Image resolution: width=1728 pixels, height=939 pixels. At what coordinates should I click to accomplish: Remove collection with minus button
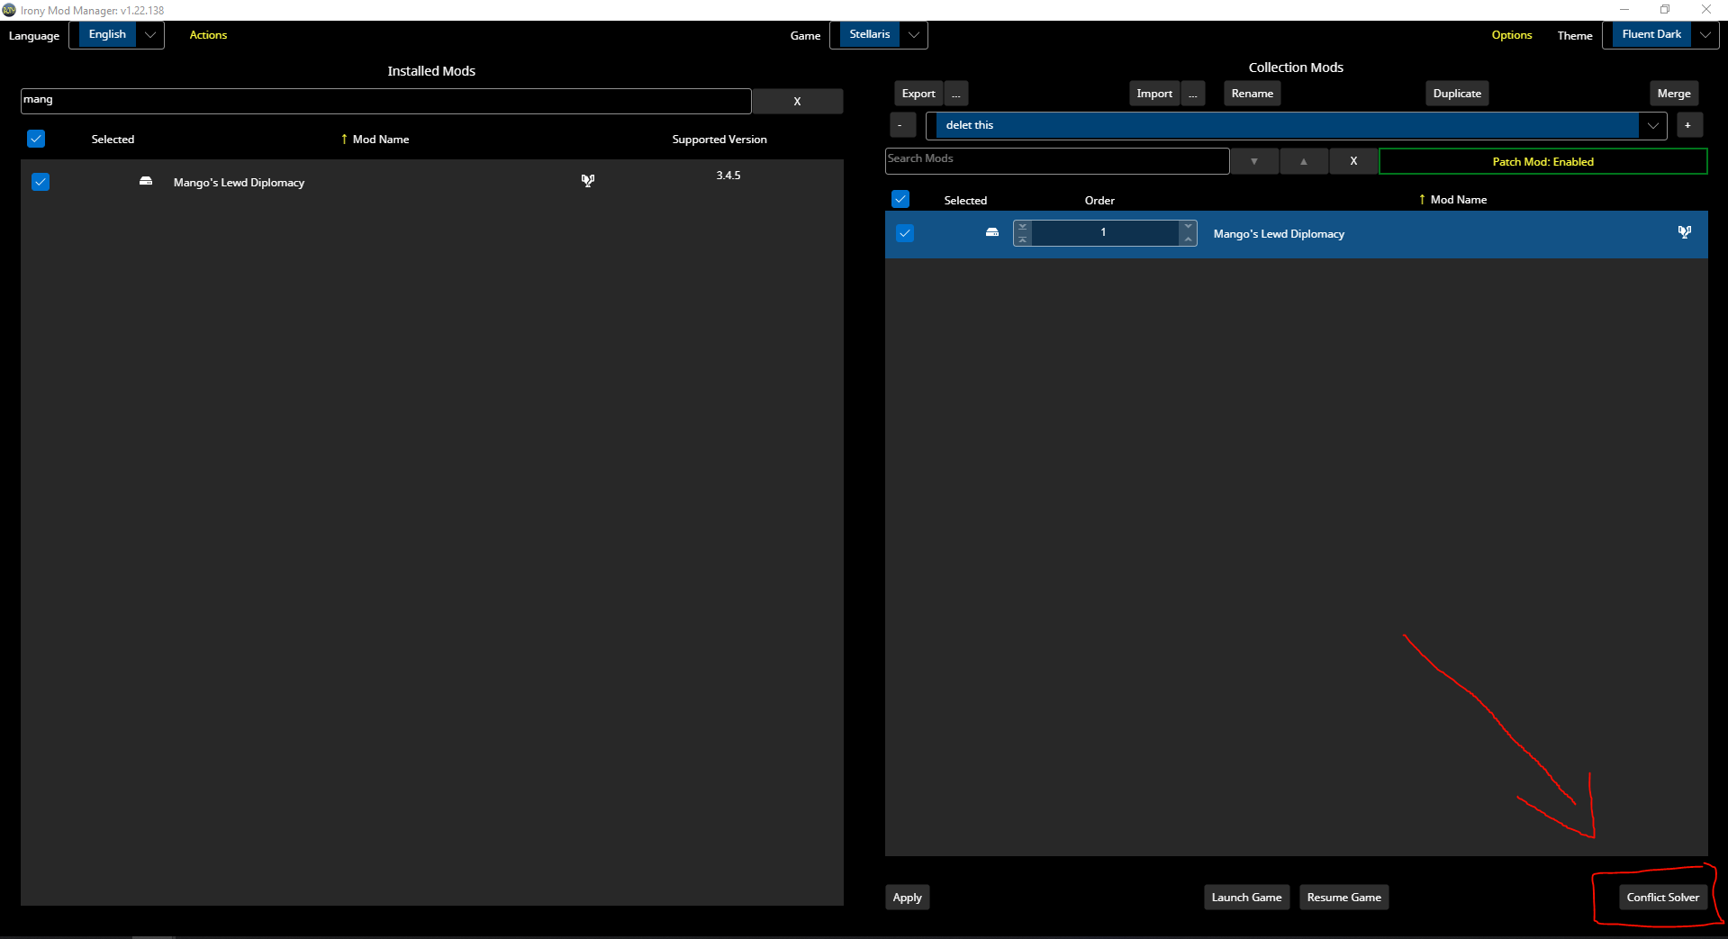[902, 125]
